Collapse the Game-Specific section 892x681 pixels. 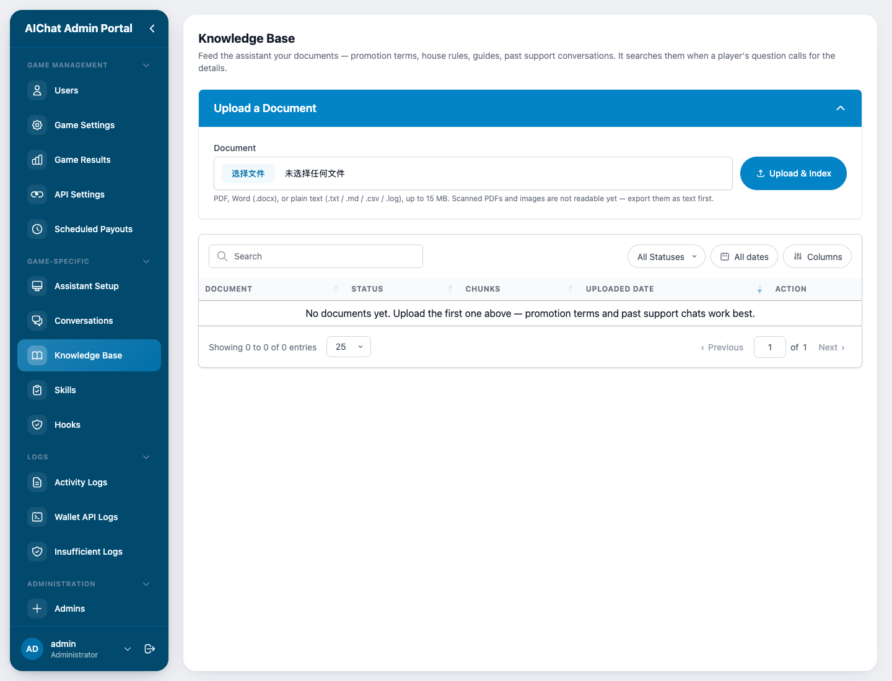(x=146, y=261)
